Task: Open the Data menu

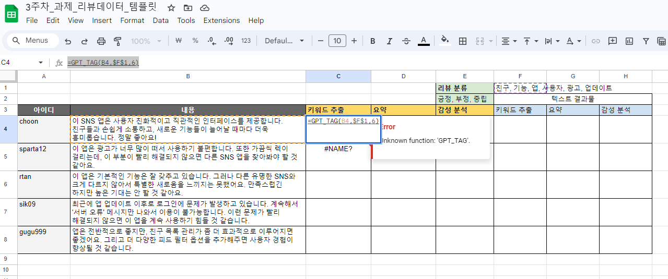Action: 161,20
